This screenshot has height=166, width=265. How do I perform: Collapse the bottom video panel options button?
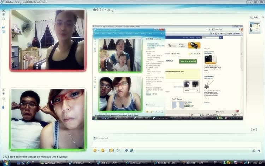[4, 90]
